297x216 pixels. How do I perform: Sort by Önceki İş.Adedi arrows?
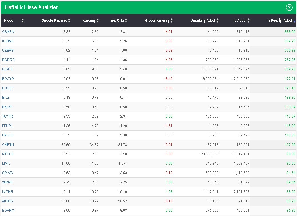218,20
